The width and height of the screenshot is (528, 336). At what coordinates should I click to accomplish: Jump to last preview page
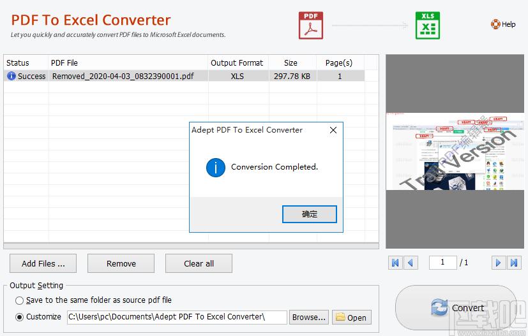[x=514, y=263]
